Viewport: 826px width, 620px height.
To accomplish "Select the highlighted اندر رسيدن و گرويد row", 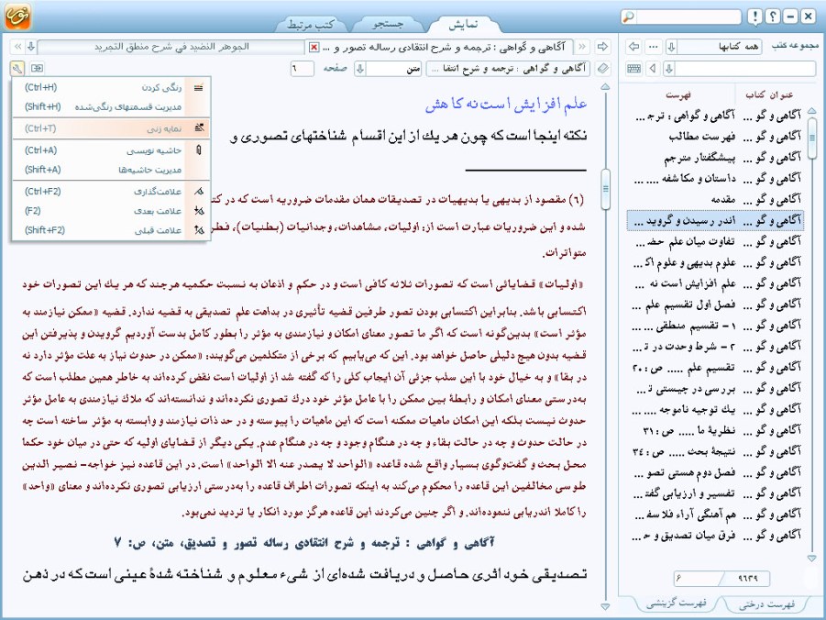I will (715, 220).
